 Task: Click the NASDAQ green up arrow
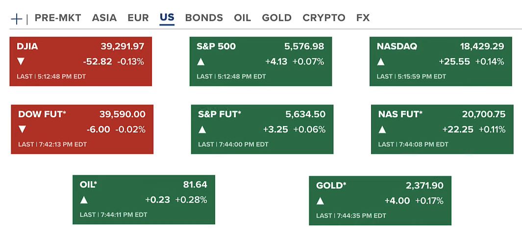click(381, 62)
